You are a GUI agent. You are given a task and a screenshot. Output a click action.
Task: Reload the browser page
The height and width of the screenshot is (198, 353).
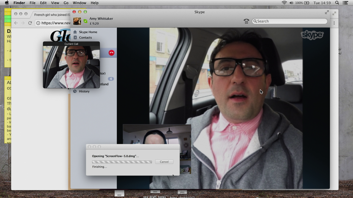pyautogui.click(x=30, y=23)
